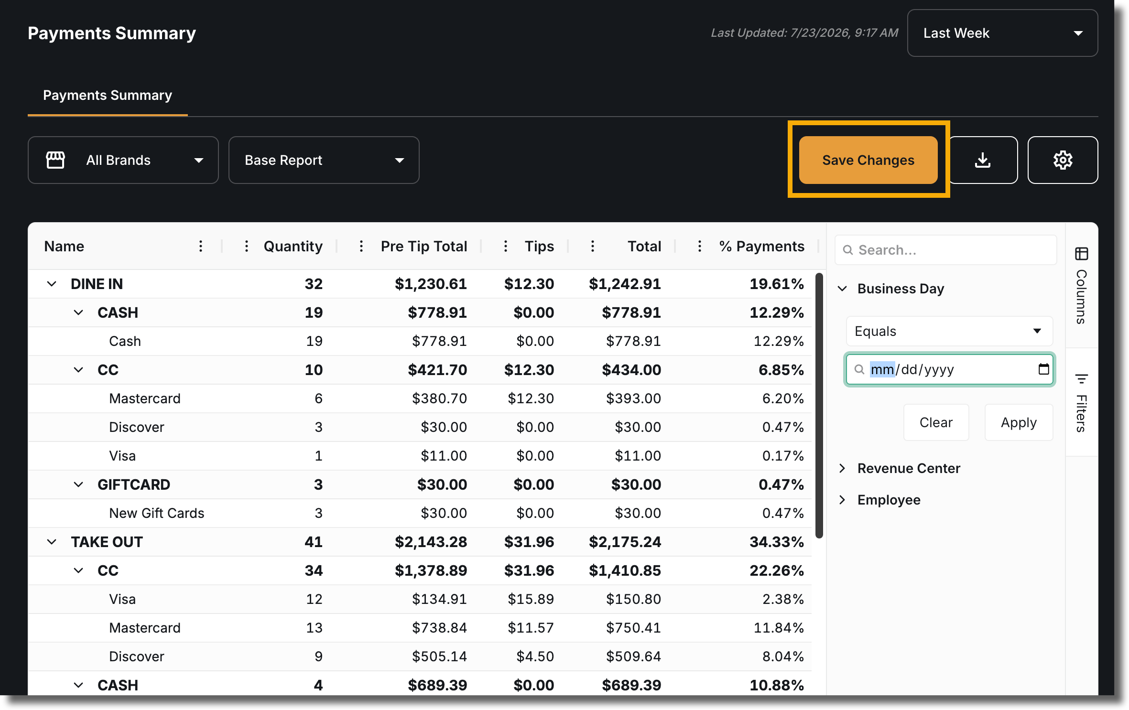Click the Last Updated timestamp text
Image resolution: width=1129 pixels, height=710 pixels.
(804, 33)
